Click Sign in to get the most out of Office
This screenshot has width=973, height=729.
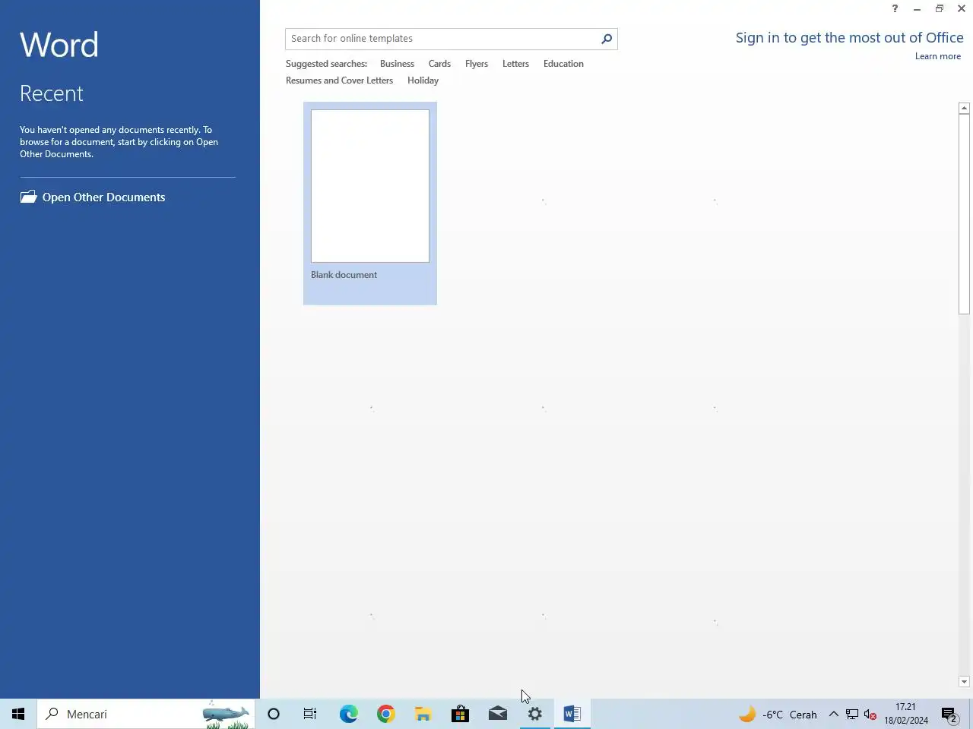coord(849,38)
